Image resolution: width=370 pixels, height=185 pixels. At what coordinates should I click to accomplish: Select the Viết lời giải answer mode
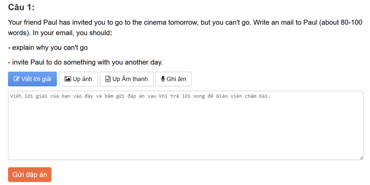coord(33,79)
